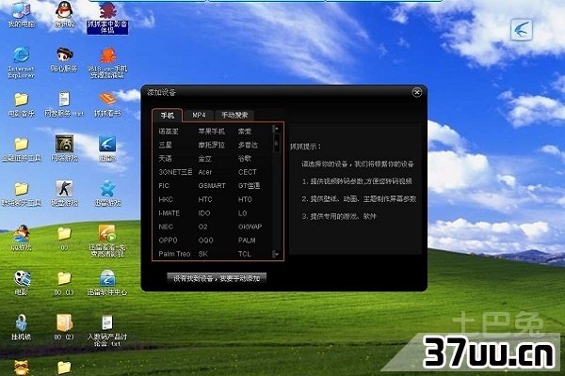Image resolution: width=565 pixels, height=376 pixels.
Task: Open Internet Explorer on the desktop
Action: coord(22,62)
